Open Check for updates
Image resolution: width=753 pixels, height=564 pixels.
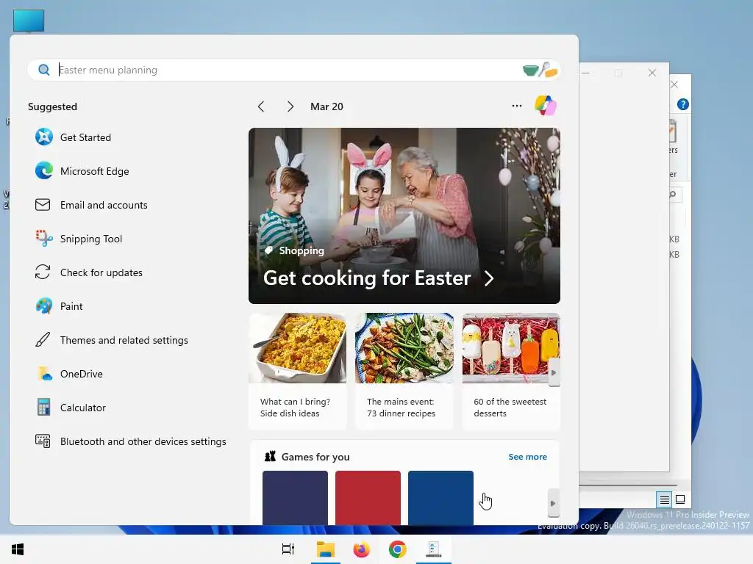coord(101,272)
